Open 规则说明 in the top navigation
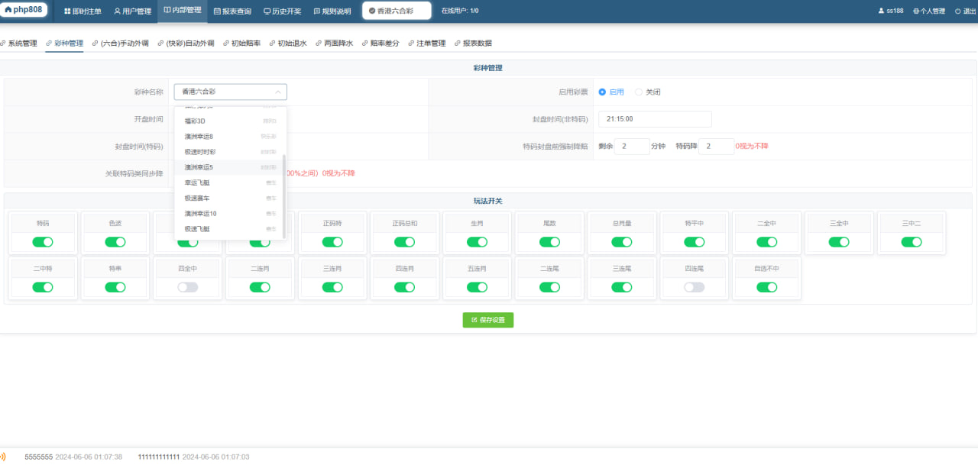This screenshot has width=978, height=465. click(332, 11)
